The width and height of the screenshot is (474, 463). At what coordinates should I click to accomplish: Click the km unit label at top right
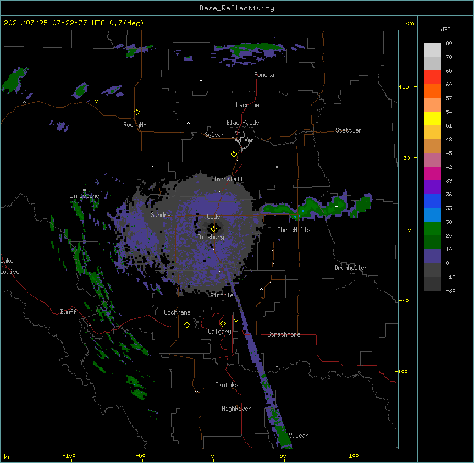point(409,23)
